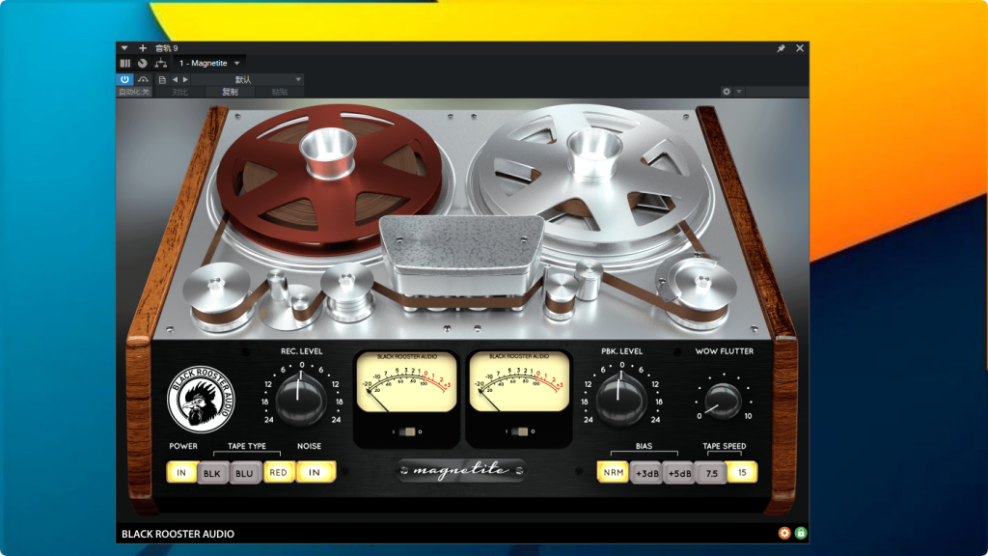Open the 默认 preset dropdown

[247, 79]
